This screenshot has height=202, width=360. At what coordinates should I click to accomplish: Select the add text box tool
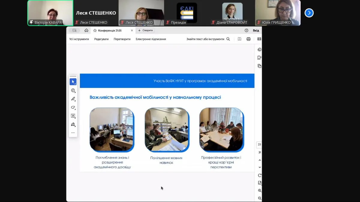(x=73, y=116)
